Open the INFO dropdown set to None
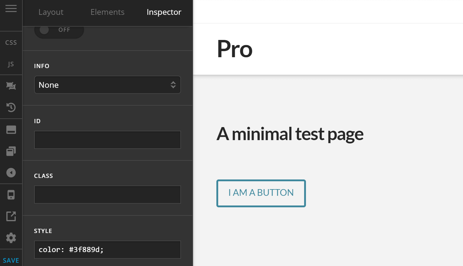This screenshot has width=463, height=266. pyautogui.click(x=107, y=85)
